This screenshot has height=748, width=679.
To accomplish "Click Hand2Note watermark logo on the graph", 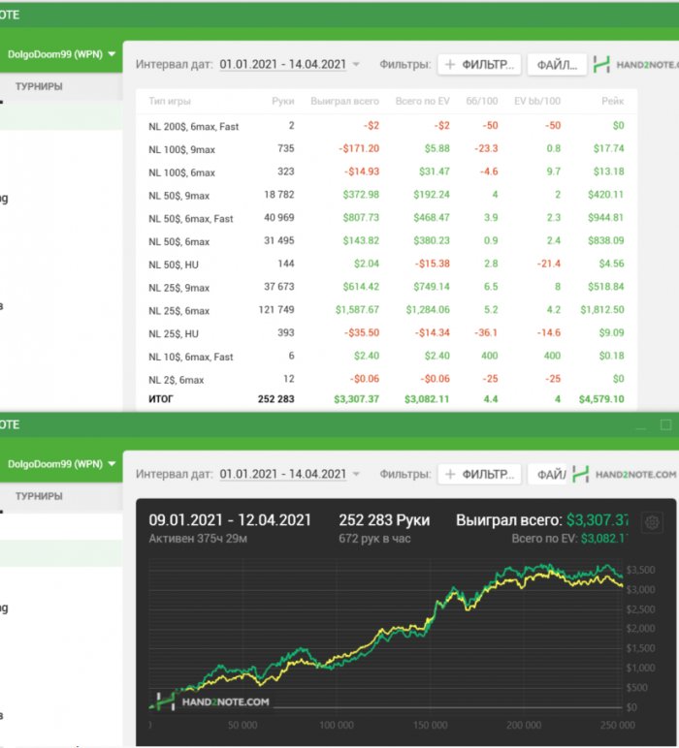I will pyautogui.click(x=211, y=701).
